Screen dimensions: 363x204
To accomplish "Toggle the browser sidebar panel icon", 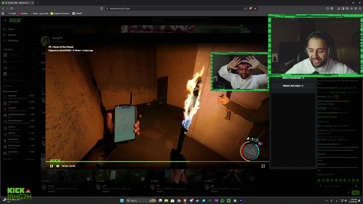I will [343, 8].
